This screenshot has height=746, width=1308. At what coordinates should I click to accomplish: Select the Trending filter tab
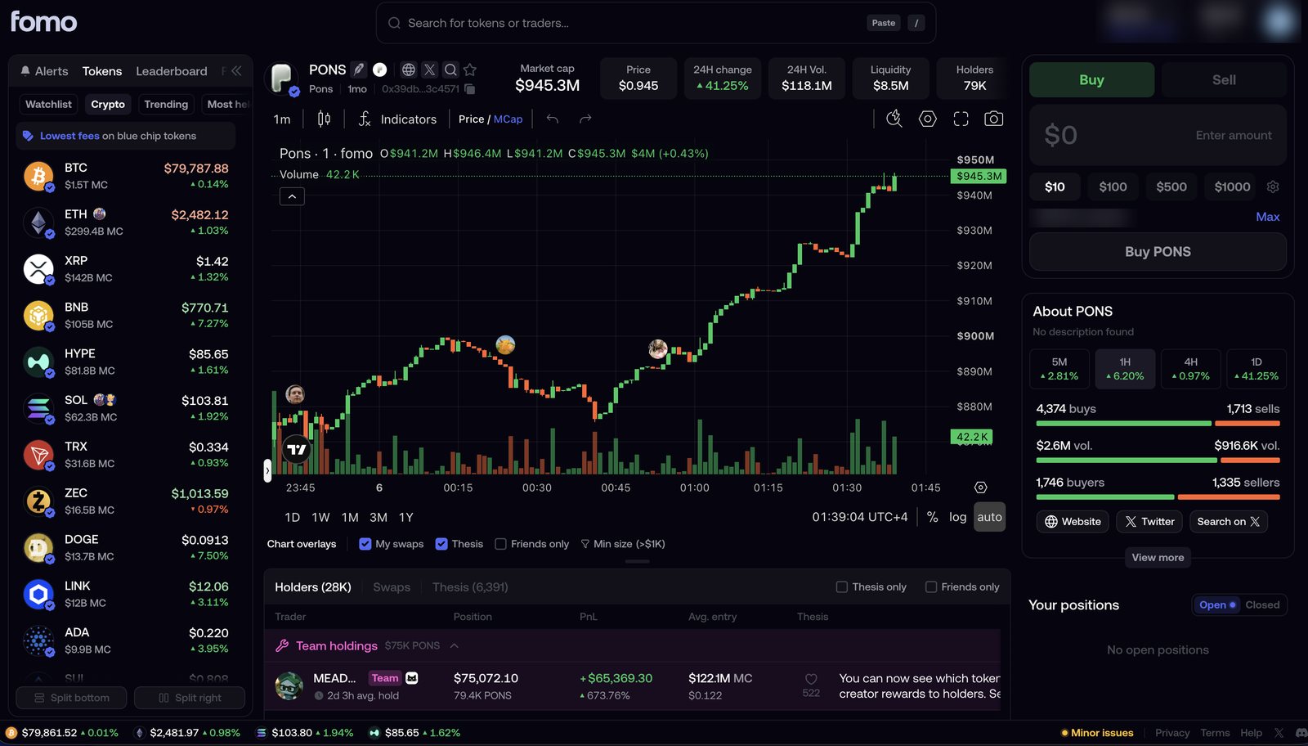pos(166,104)
